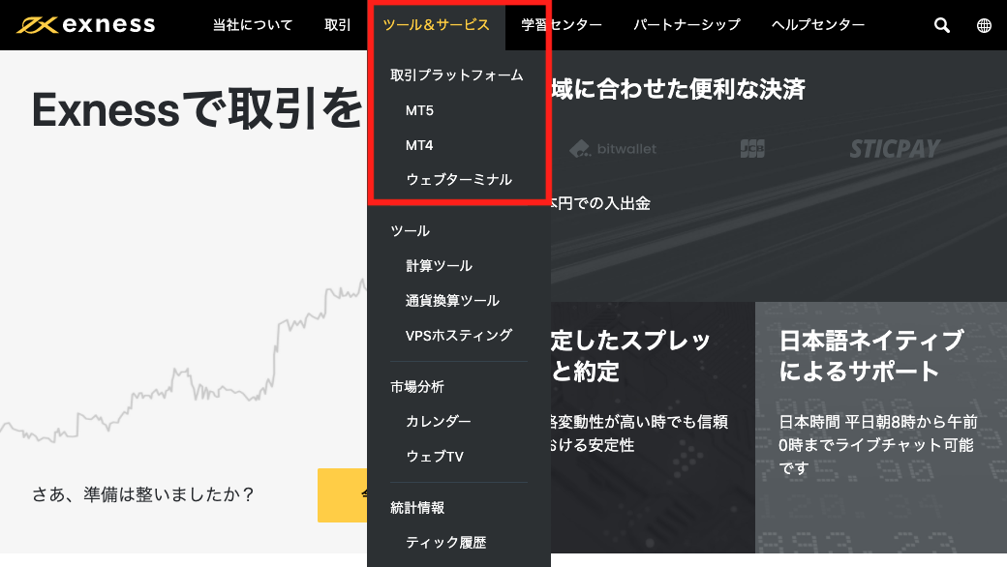Open ティック履歴 link
The width and height of the screenshot is (1007, 567).
click(x=445, y=543)
